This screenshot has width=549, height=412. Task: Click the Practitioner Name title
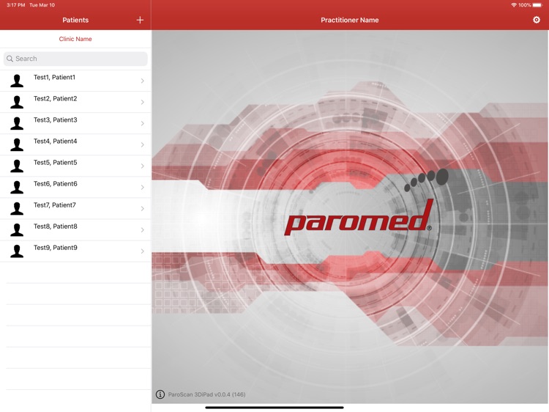(x=349, y=20)
